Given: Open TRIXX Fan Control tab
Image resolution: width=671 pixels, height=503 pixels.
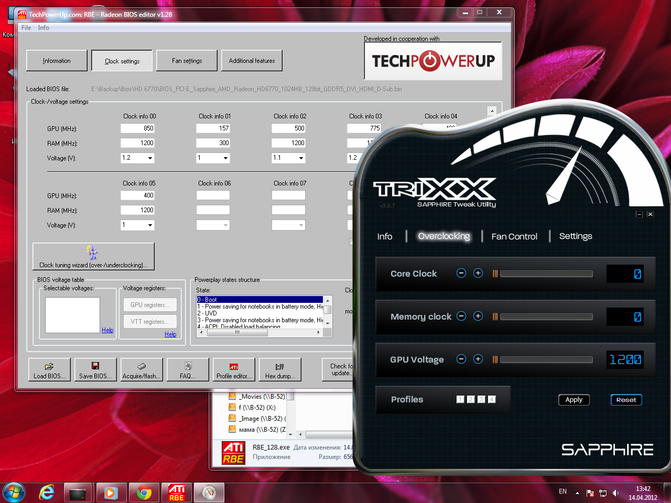Looking at the screenshot, I should [514, 236].
